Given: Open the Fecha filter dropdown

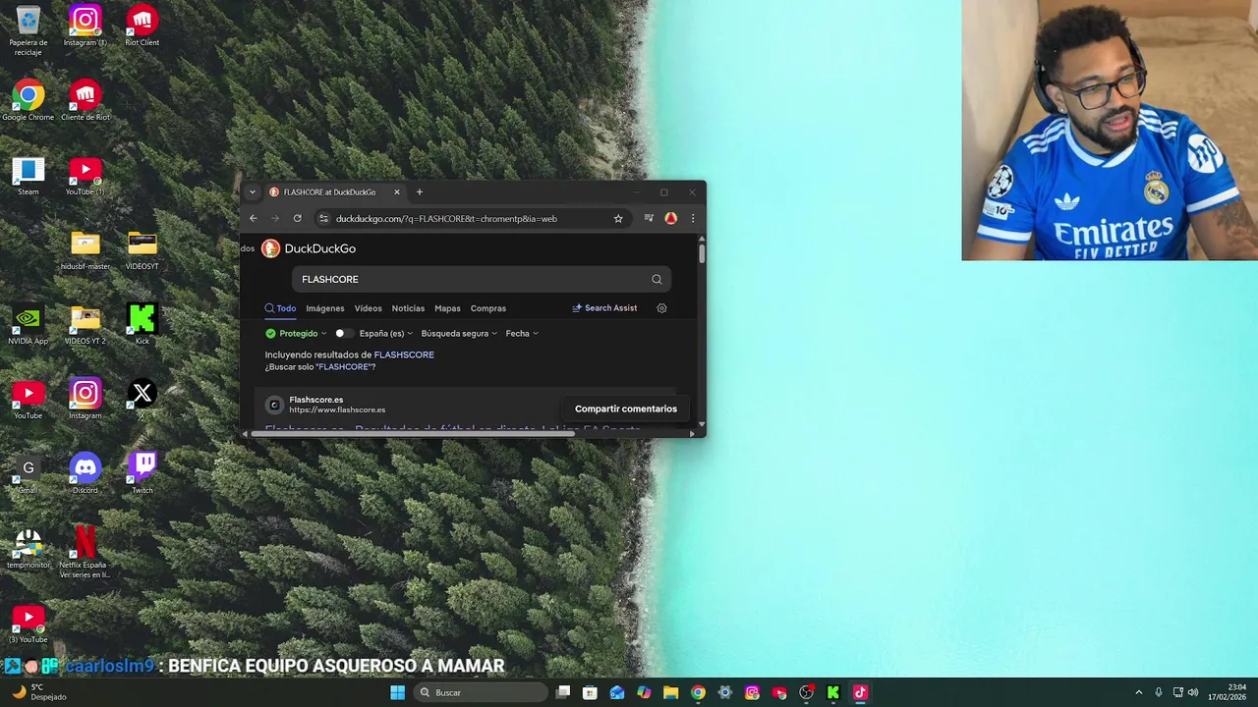Looking at the screenshot, I should pos(522,334).
